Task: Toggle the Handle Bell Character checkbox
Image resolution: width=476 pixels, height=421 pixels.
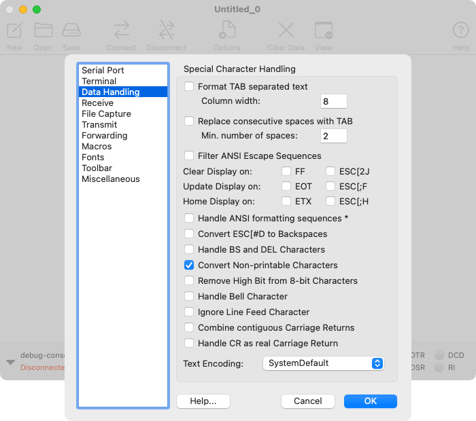Action: pos(189,297)
